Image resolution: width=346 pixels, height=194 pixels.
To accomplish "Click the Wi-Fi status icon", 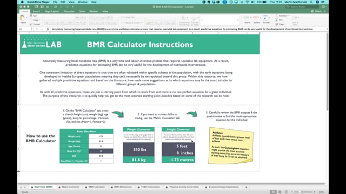I will pos(248,2).
